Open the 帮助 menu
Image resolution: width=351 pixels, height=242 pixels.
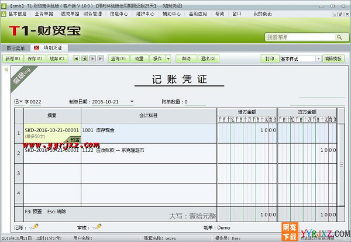tap(220, 14)
